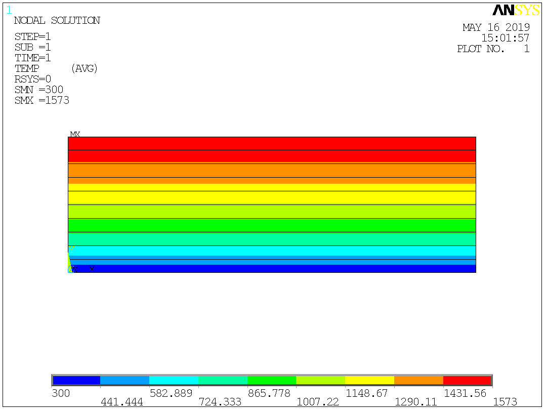This screenshot has height=410, width=545.
Task: Click the legend value 1007.22
Action: click(318, 402)
